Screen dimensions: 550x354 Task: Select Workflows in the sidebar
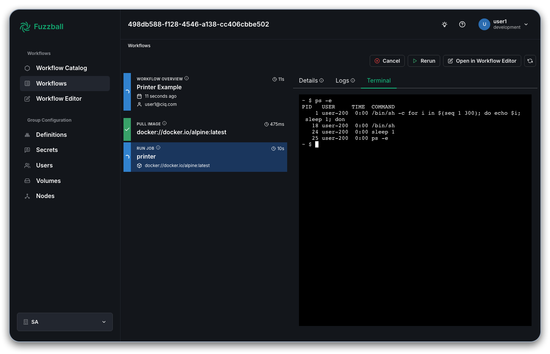point(65,83)
